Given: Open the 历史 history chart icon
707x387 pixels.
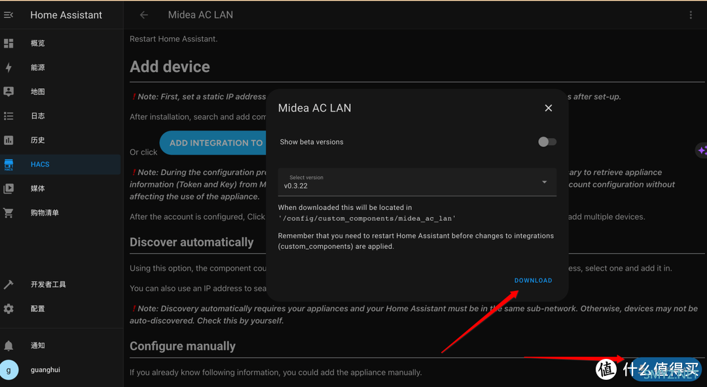Looking at the screenshot, I should [9, 140].
